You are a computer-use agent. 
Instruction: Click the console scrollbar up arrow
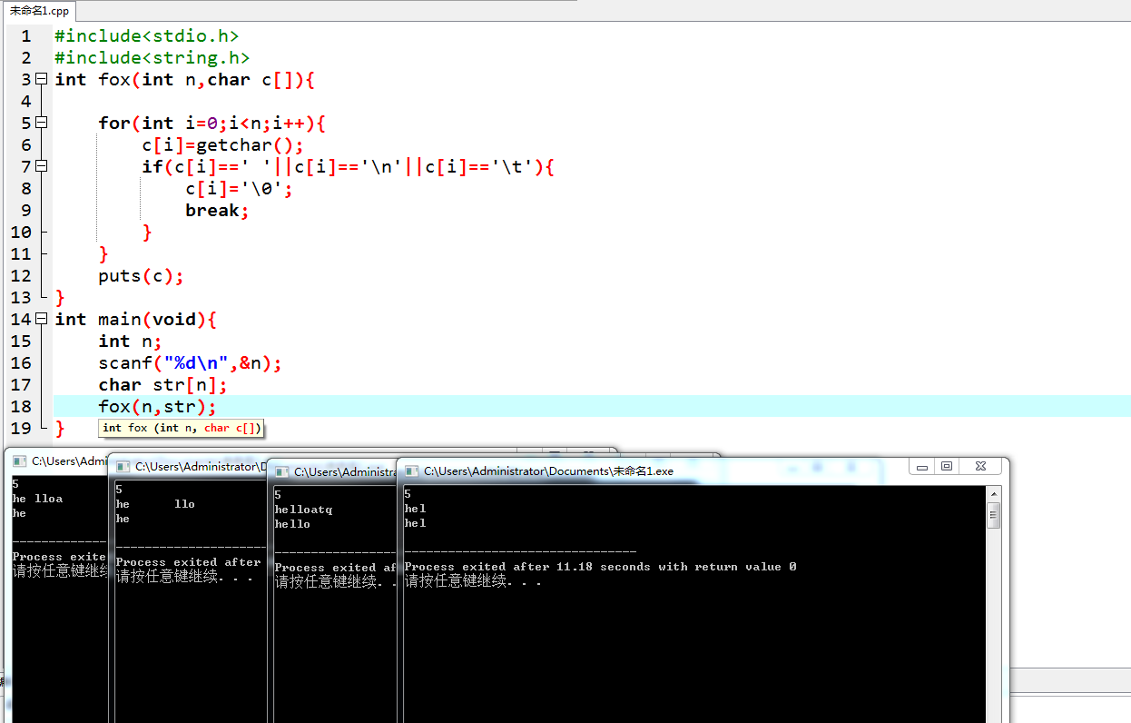tap(993, 494)
